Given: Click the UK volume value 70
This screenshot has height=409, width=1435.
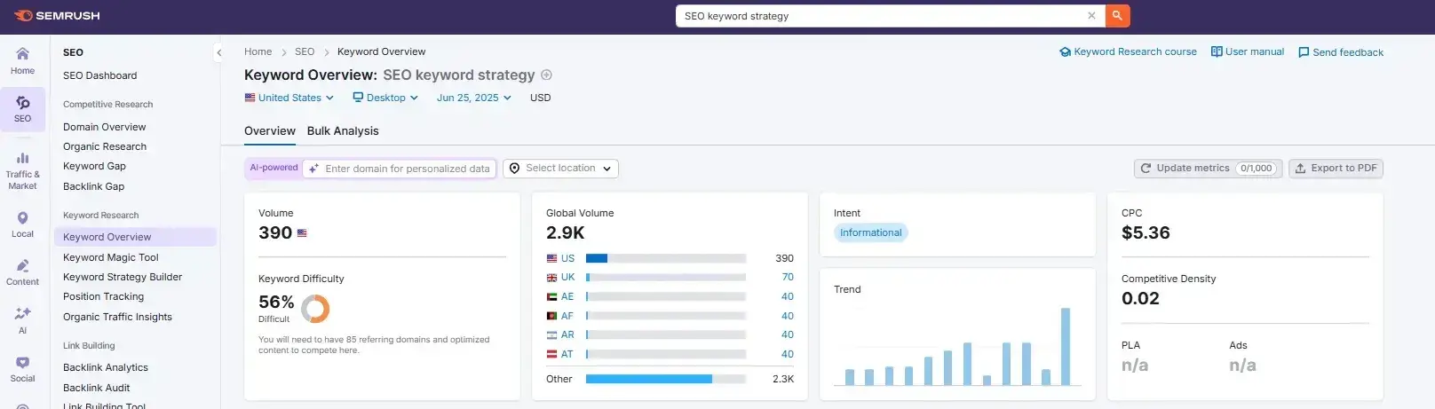Looking at the screenshot, I should [788, 277].
